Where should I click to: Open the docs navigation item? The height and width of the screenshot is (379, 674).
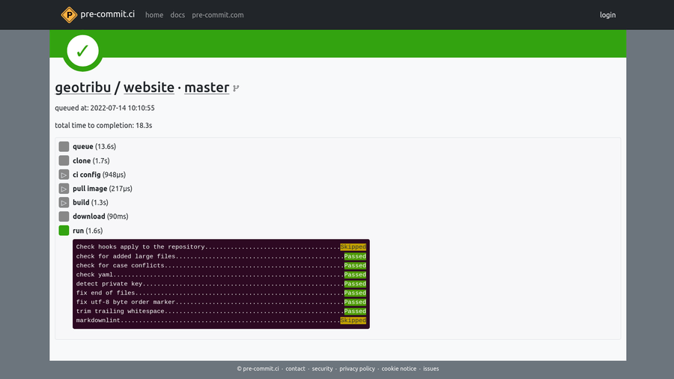177,15
